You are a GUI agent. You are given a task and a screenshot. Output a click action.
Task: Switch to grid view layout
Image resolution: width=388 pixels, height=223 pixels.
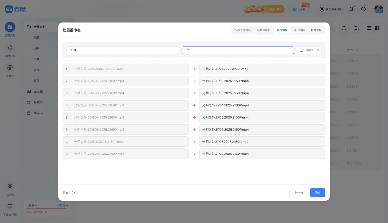click(377, 28)
